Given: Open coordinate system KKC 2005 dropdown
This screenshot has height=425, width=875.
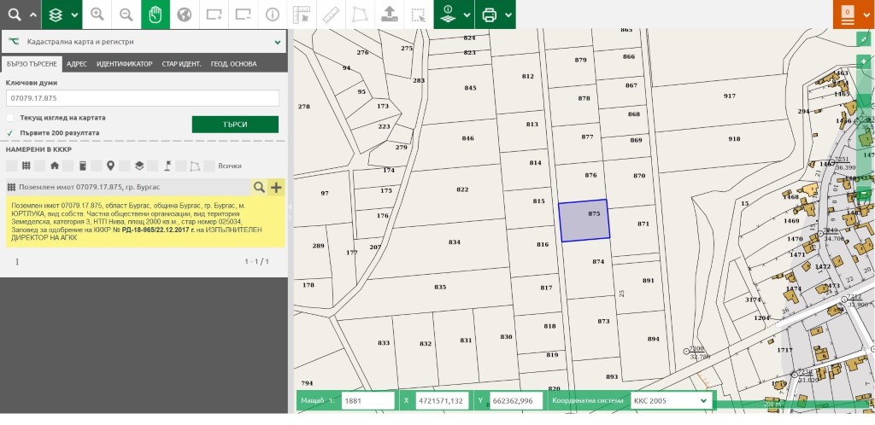Looking at the screenshot, I should [x=670, y=400].
